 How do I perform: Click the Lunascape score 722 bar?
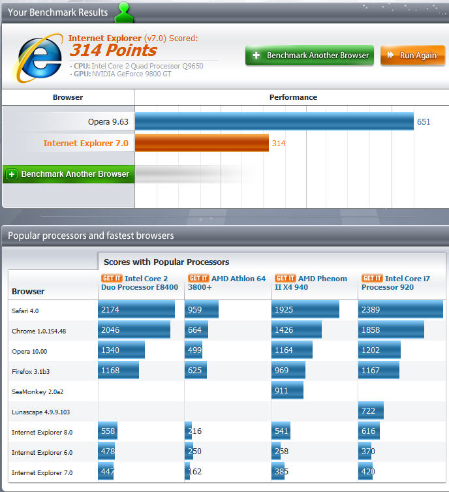pos(371,410)
